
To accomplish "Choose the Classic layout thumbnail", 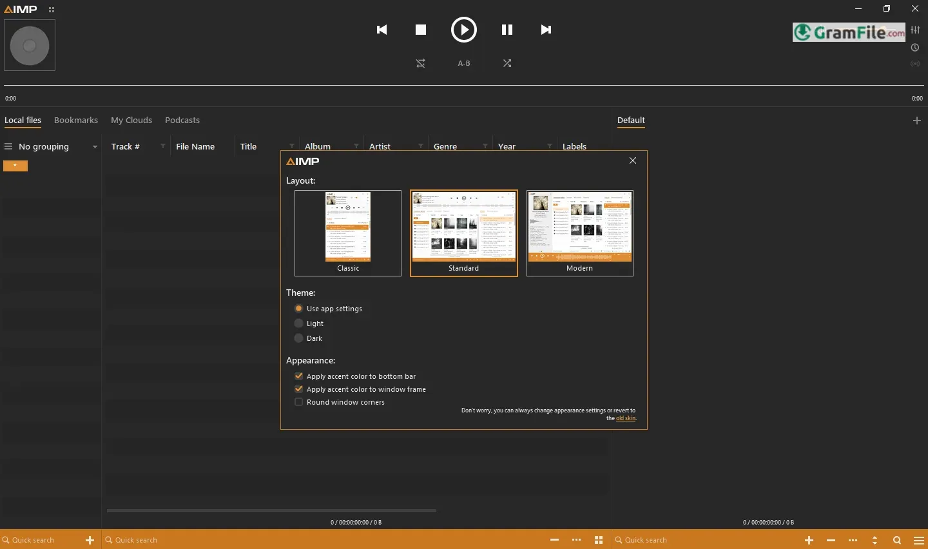I will click(x=348, y=233).
